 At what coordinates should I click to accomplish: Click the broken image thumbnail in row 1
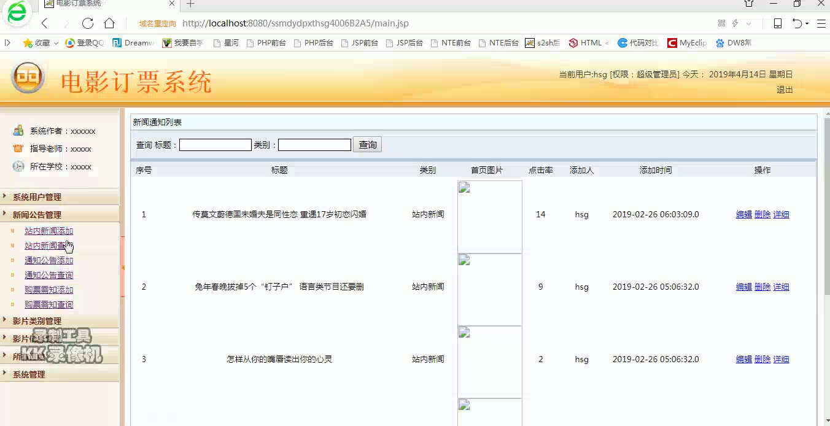coord(490,217)
